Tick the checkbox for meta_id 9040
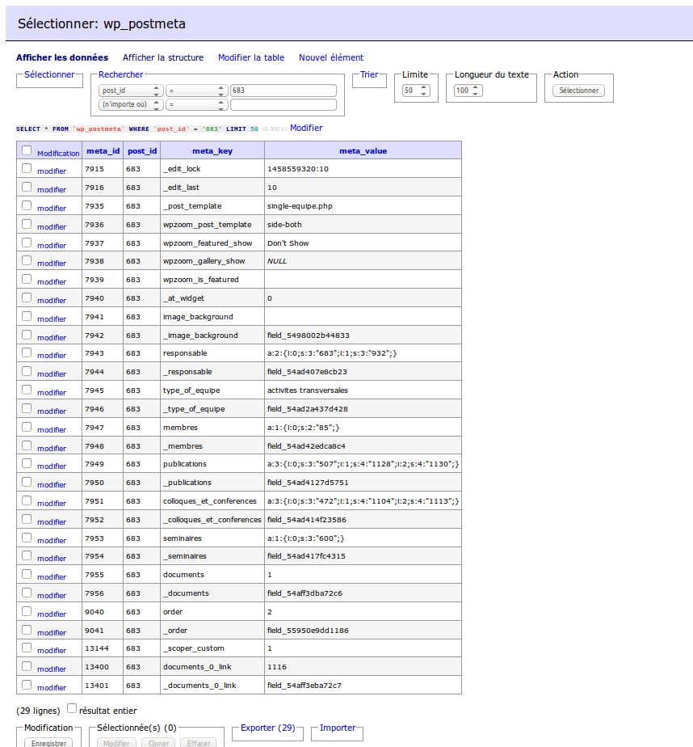Viewport: 693px width, 747px height. click(x=27, y=611)
